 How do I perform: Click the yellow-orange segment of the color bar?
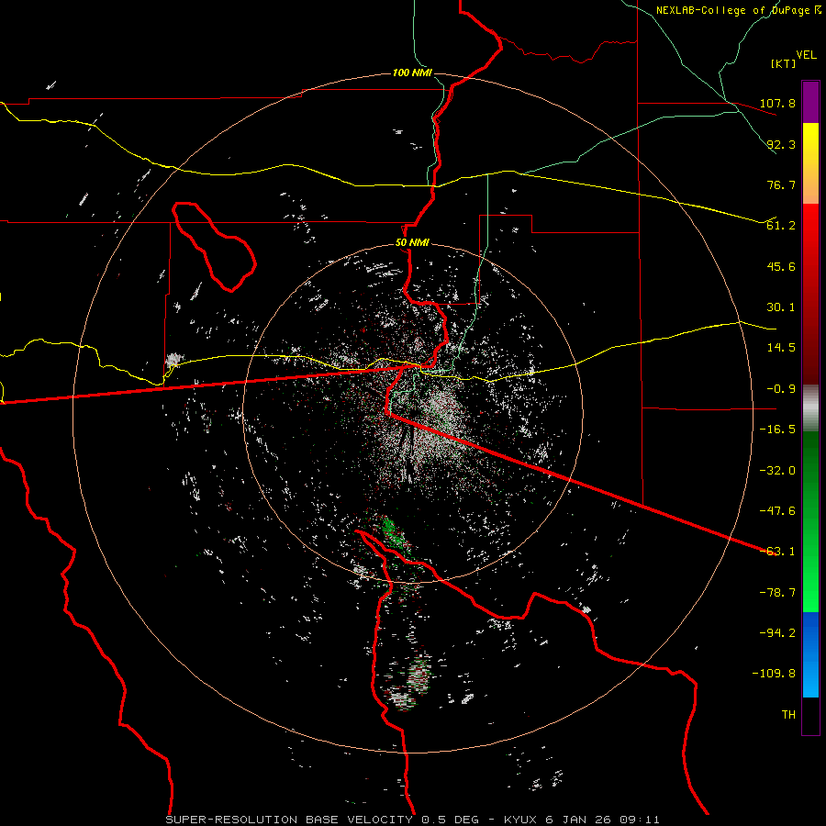pos(810,163)
